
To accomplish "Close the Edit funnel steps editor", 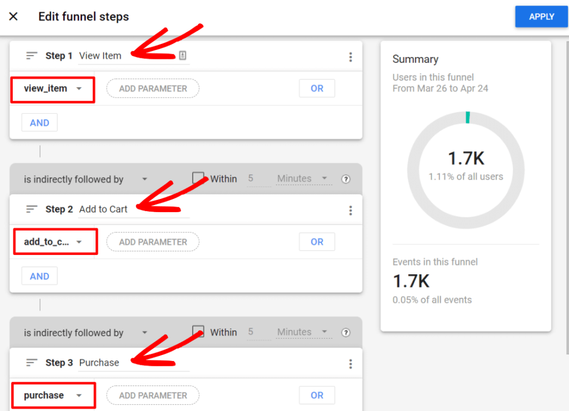I will [13, 16].
